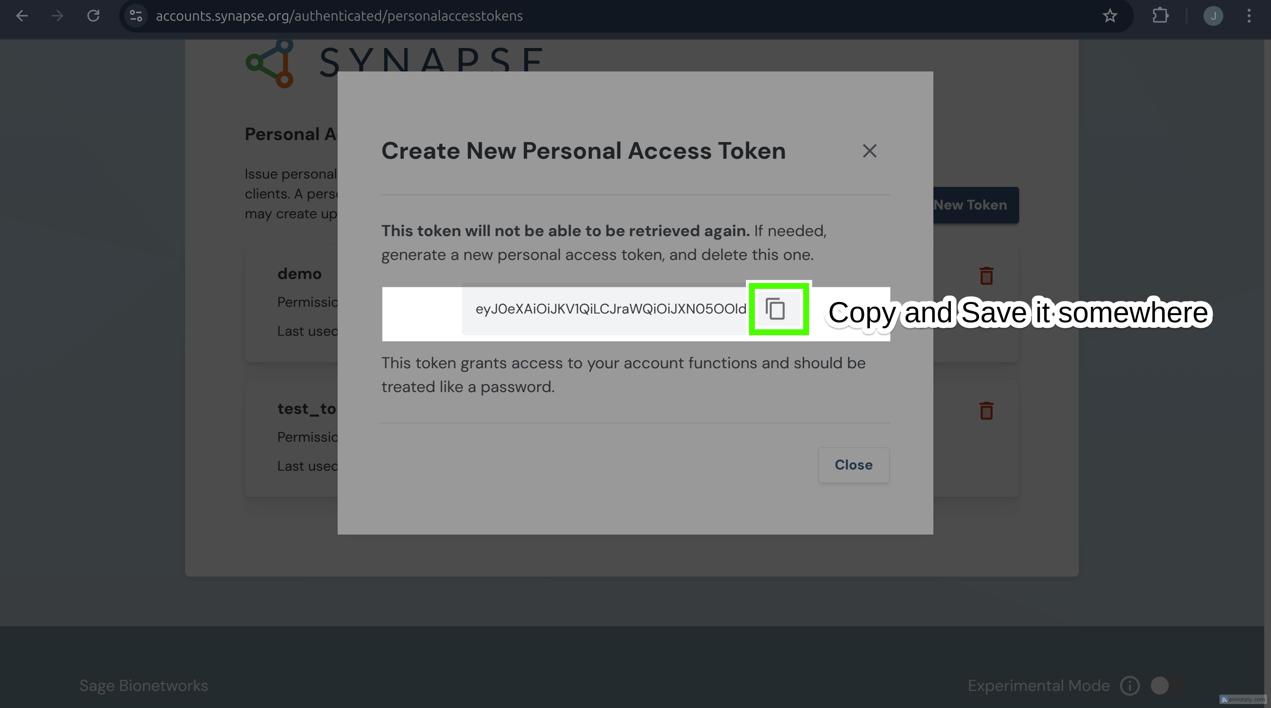
Task: Show Experimental Mode info icon
Action: click(1130, 685)
